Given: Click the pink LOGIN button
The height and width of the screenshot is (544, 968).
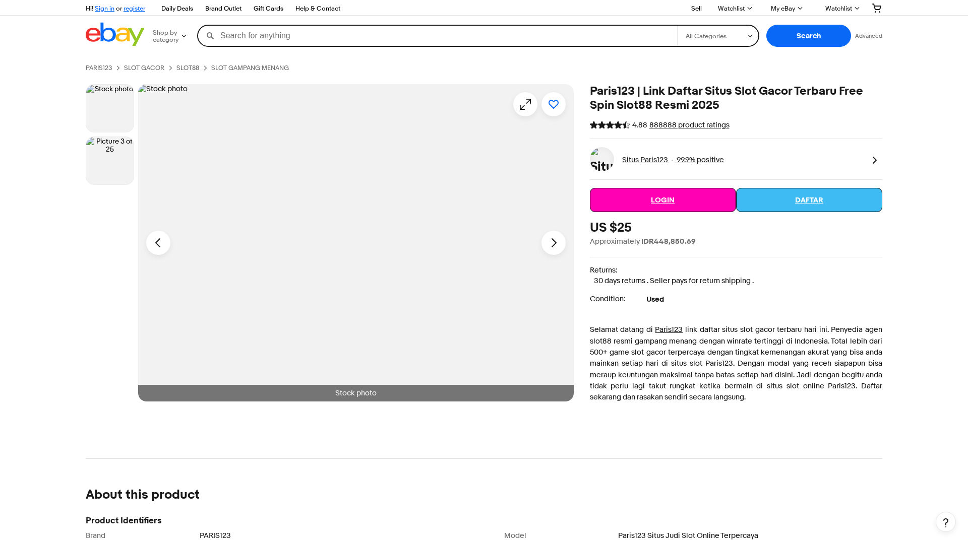Looking at the screenshot, I should point(663,200).
